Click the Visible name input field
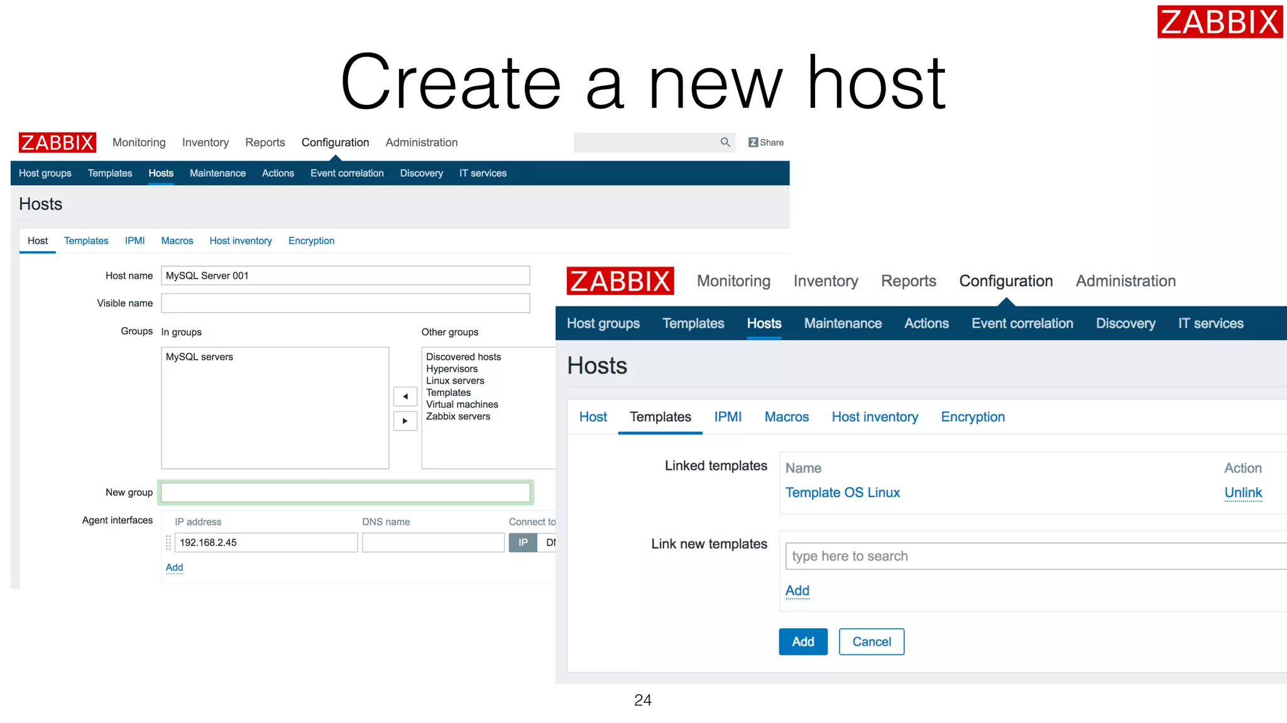Image resolution: width=1287 pixels, height=723 pixels. [x=346, y=303]
